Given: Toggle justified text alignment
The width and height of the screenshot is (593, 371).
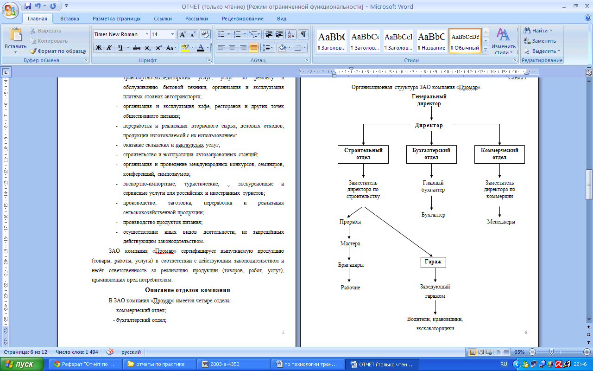Looking at the screenshot, I should (254, 48).
